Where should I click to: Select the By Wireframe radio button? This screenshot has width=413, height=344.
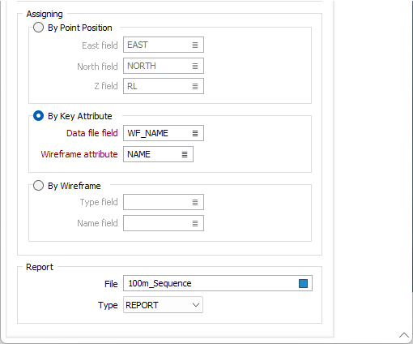point(38,186)
